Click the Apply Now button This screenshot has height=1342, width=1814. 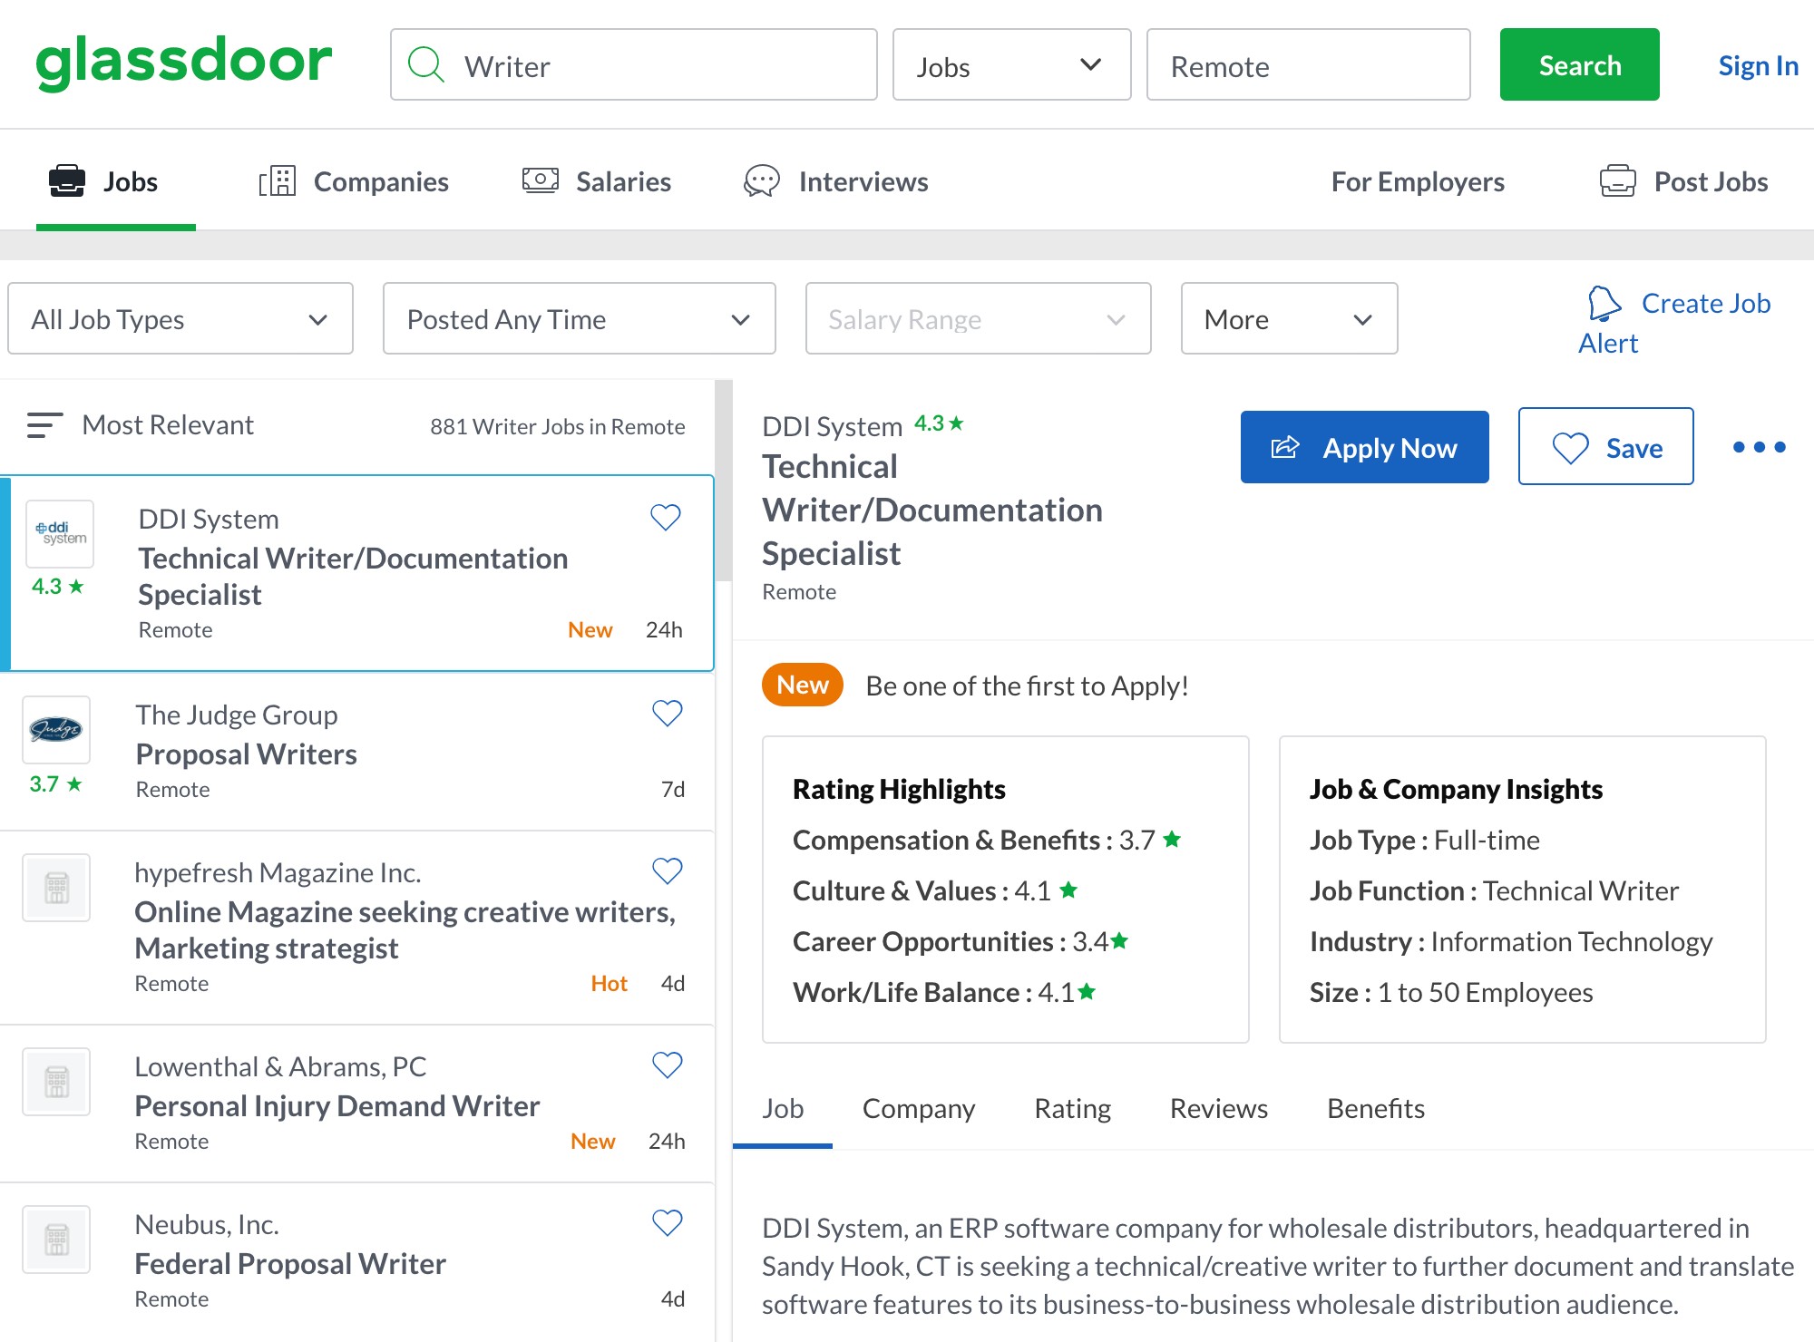[1364, 446]
